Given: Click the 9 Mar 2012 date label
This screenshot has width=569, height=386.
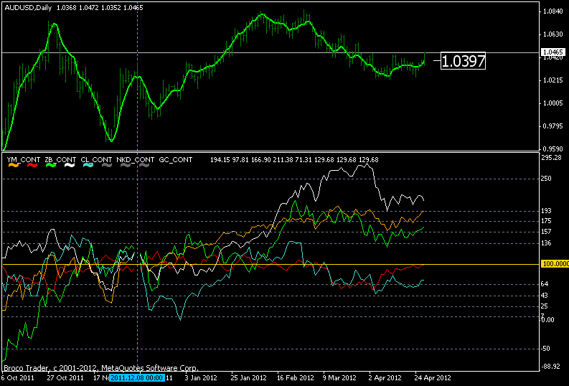Looking at the screenshot, I should pyautogui.click(x=339, y=377).
